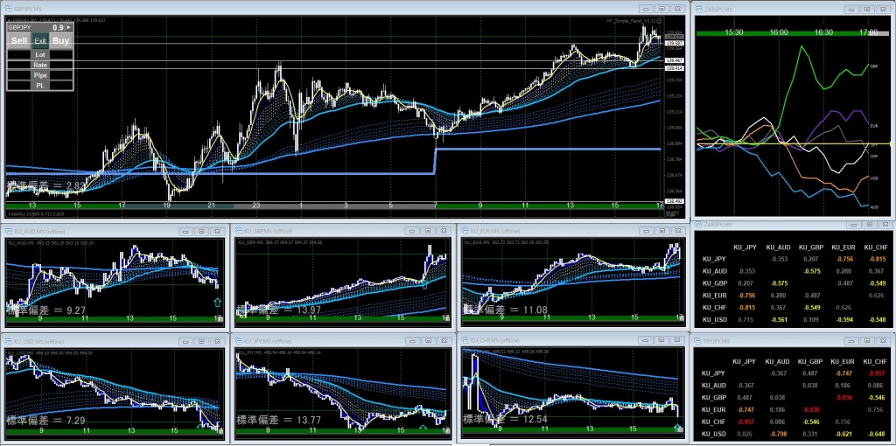Click the KU_AUD,M5 chart window icon

(10, 231)
